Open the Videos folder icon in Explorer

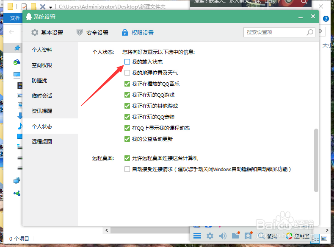coord(20,86)
